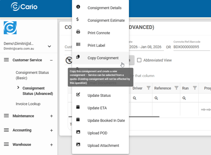
Task: Open Consignment Status (Basic) page
Action: 32,75
